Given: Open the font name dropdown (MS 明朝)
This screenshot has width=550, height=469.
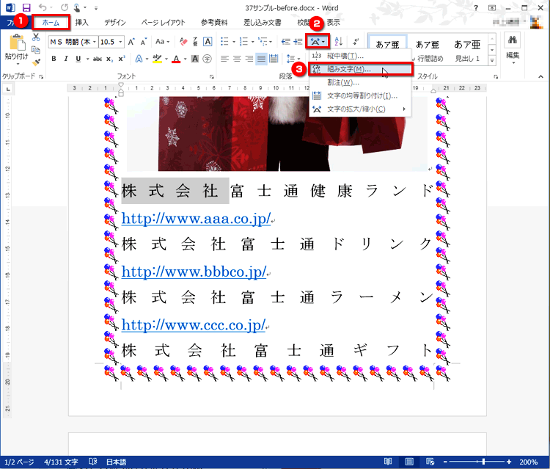Looking at the screenshot, I should pyautogui.click(x=94, y=42).
